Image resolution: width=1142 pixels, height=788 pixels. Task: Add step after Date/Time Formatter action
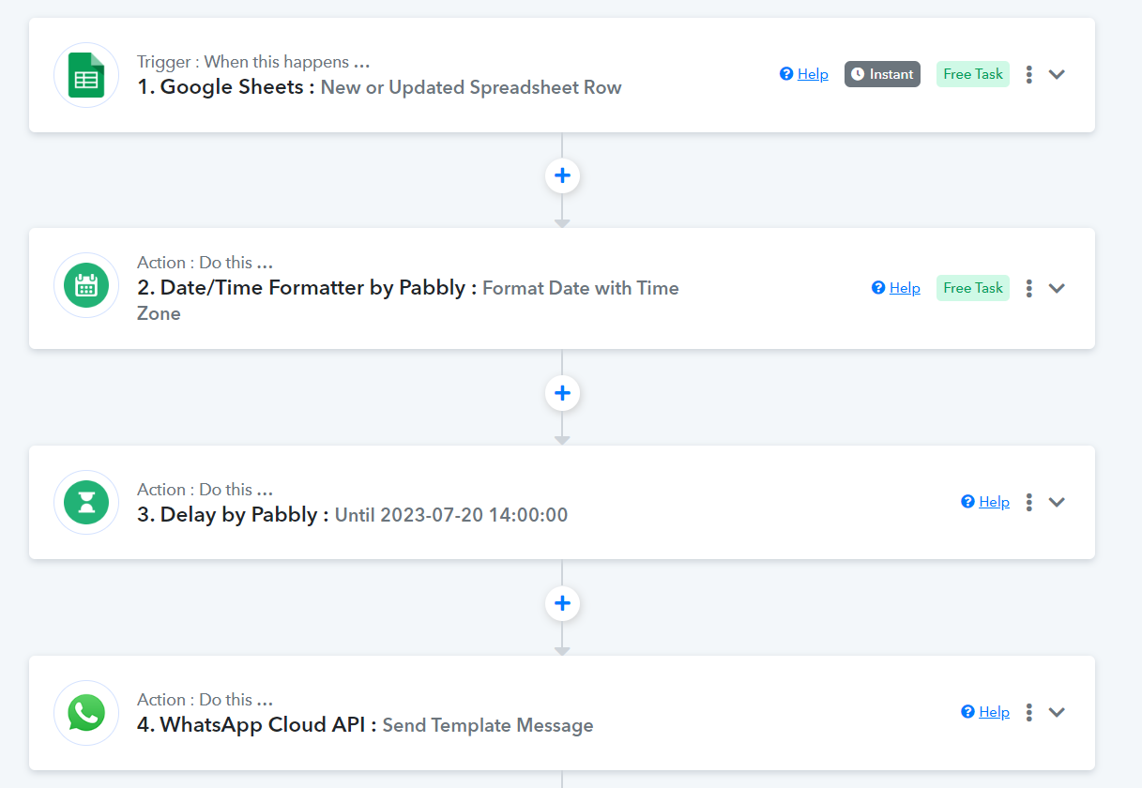[562, 393]
